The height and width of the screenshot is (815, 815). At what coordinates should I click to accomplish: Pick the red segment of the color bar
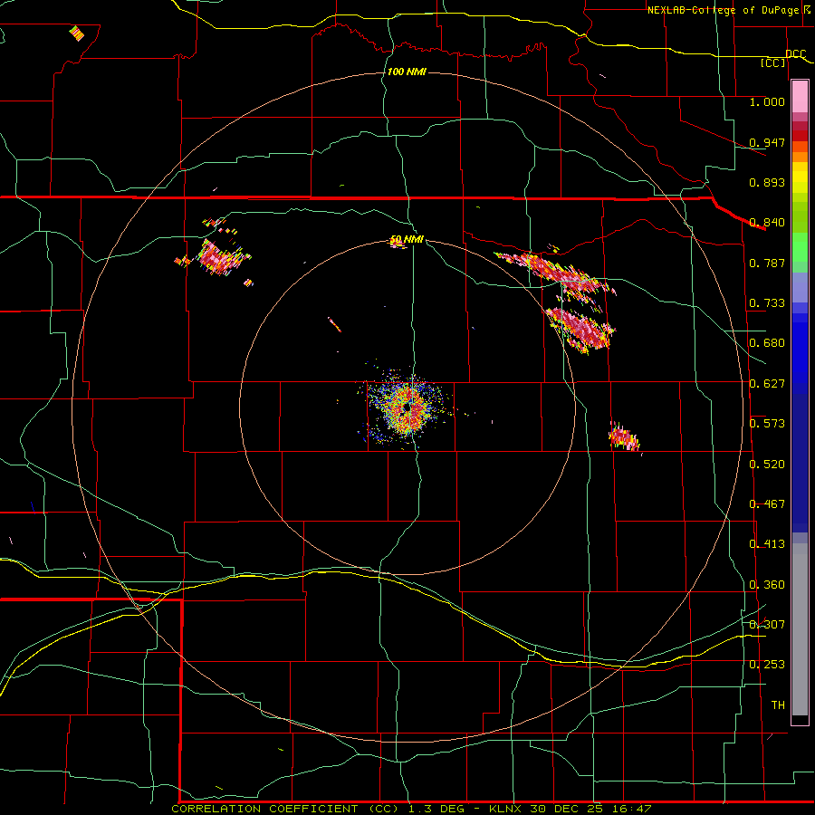(x=800, y=136)
